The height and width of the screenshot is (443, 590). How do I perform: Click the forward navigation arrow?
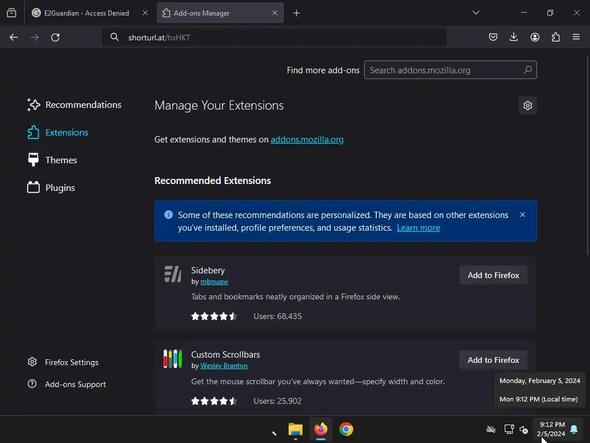pyautogui.click(x=35, y=37)
